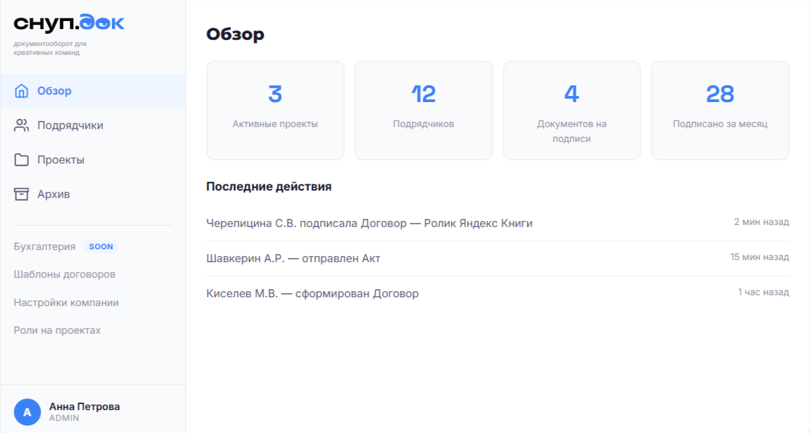Select the Киселев — сформирован Договор entry

[312, 293]
